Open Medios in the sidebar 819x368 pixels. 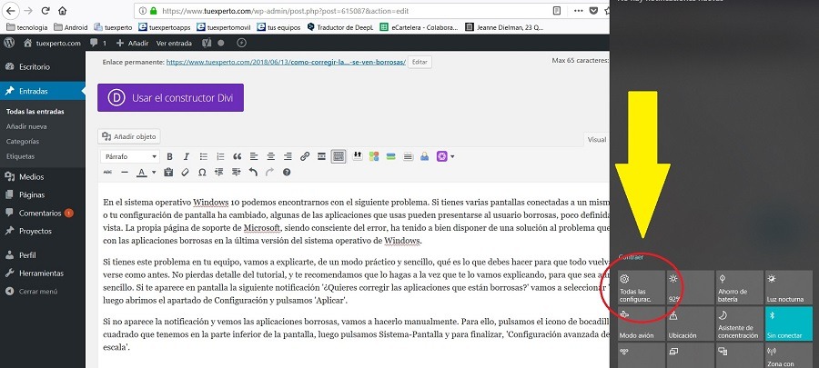point(31,177)
